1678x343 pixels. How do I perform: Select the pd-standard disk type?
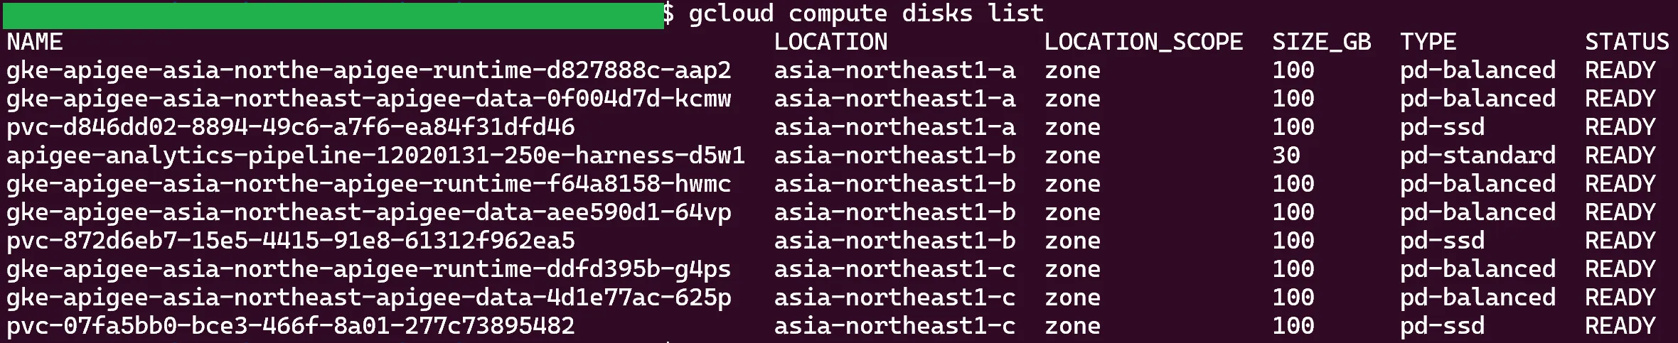(x=1477, y=156)
